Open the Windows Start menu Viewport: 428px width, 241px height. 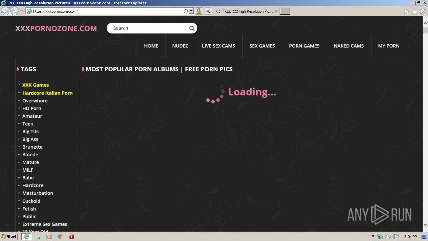(10, 237)
